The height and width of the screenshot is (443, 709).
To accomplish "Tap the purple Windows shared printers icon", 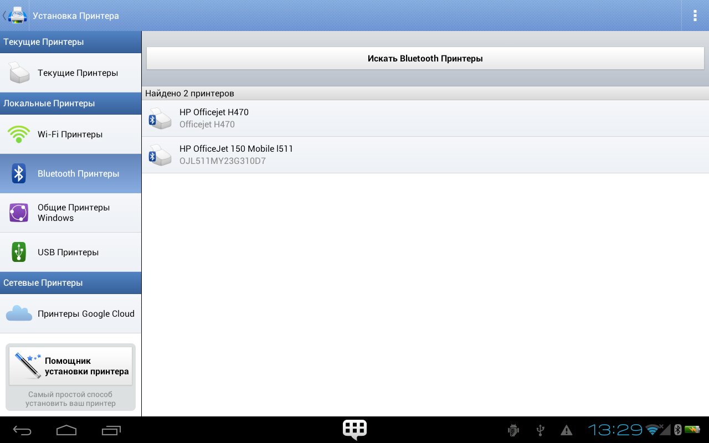I will tap(19, 213).
